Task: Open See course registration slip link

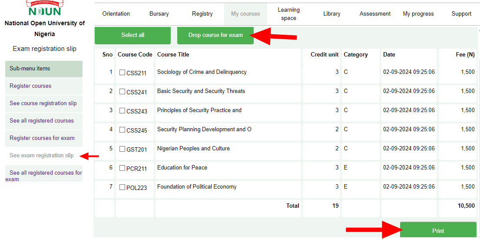Action: pos(44,103)
